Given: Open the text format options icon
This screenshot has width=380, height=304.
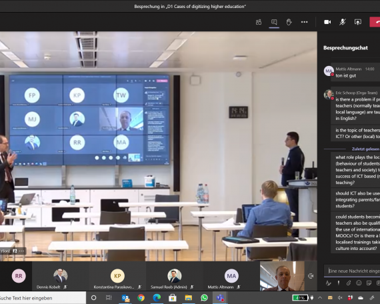Looking at the screenshot, I should click(x=329, y=283).
